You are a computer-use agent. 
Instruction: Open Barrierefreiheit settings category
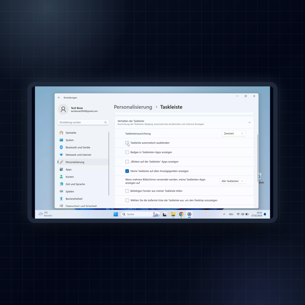(83, 199)
